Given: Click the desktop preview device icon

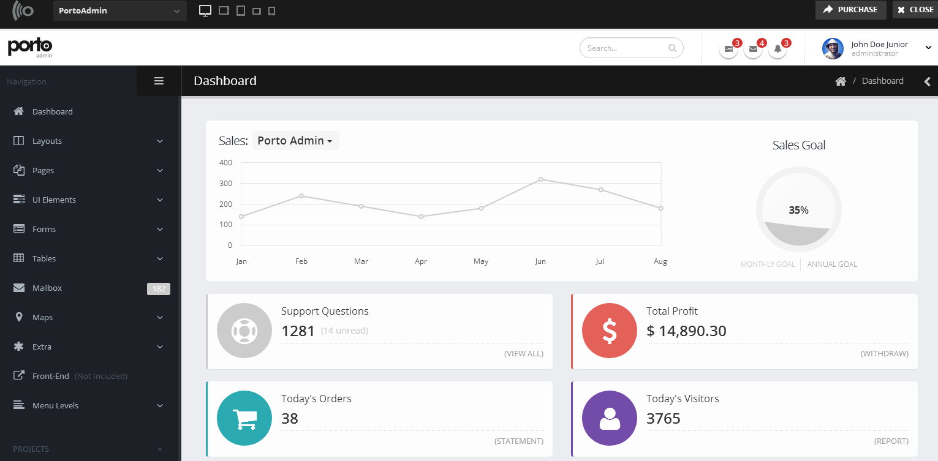Looking at the screenshot, I should 205,10.
